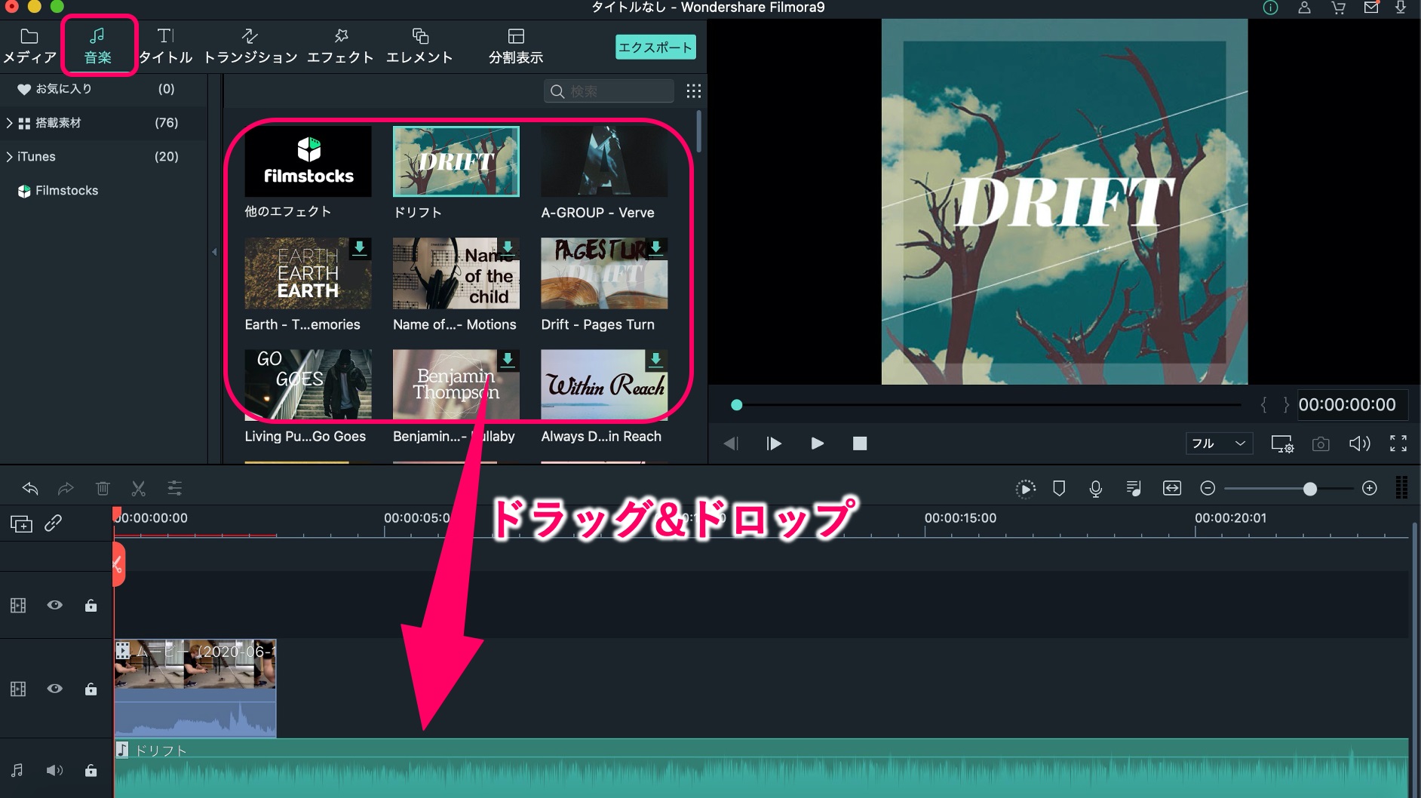
Task: Toggle the auto ripple link icon
Action: (53, 523)
